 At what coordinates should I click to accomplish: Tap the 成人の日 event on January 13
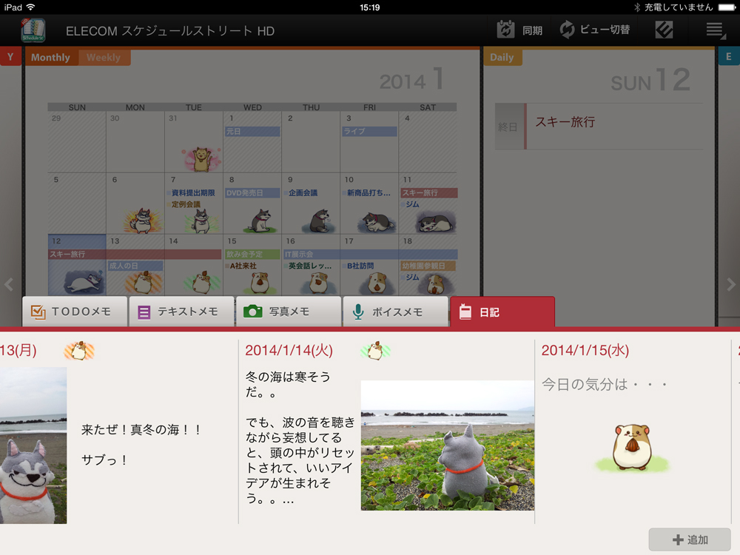click(135, 266)
